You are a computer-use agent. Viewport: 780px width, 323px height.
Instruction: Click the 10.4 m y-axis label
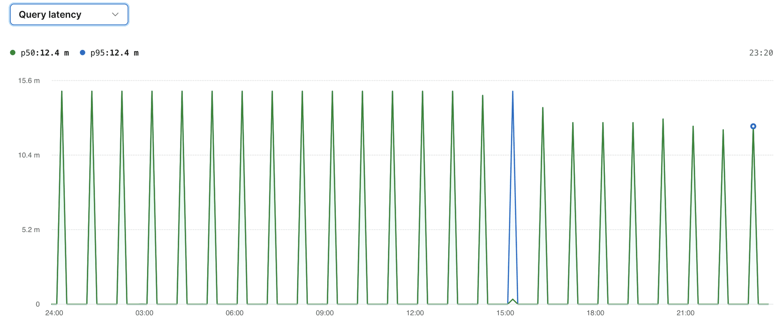click(x=29, y=155)
